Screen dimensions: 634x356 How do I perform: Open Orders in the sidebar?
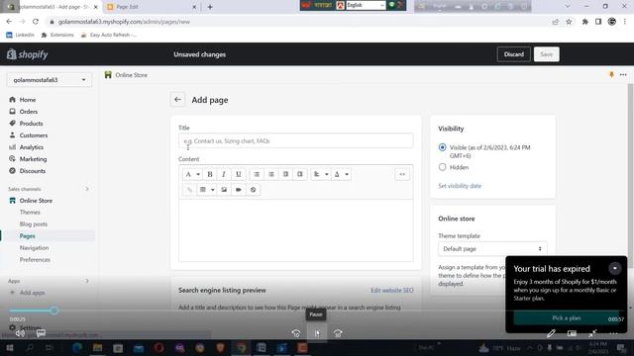29,112
